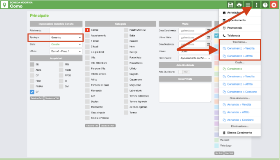Tick the Paola buyer checkbox
This screenshot has width=280, height=160.
pos(61,70)
